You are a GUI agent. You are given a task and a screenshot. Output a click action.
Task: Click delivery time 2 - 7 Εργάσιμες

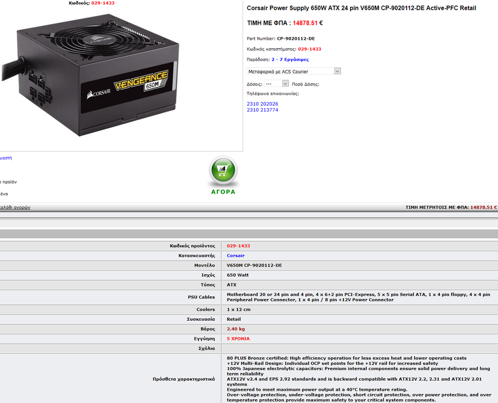pyautogui.click(x=290, y=59)
